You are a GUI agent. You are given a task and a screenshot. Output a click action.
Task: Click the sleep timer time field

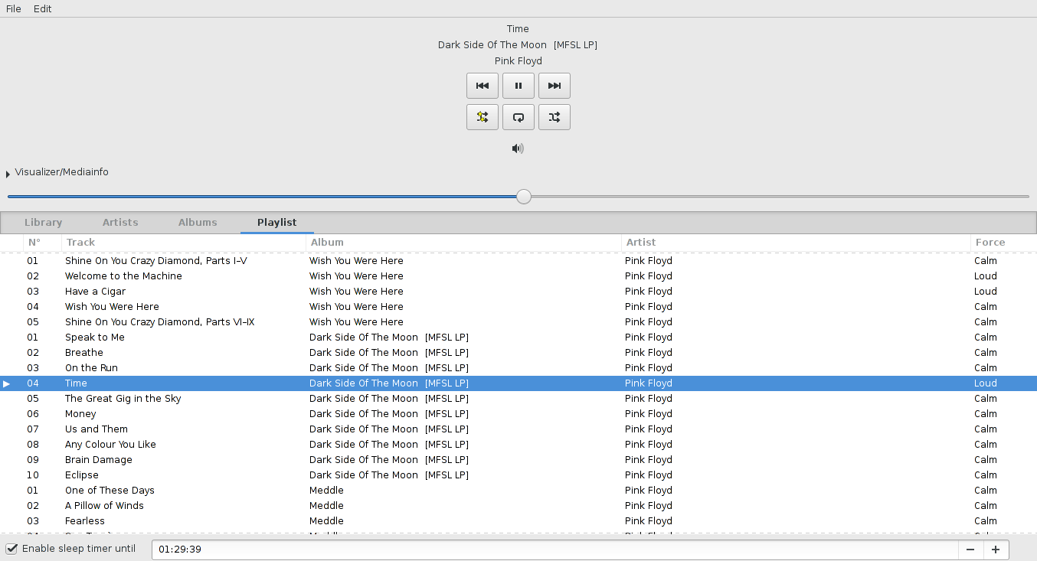(555, 549)
